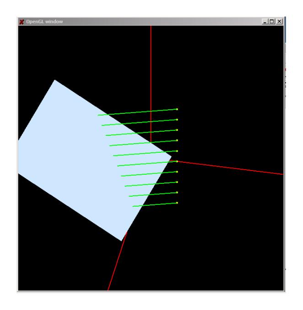Viewport: 303px width, 310px height.
Task: Close the OpenGL window
Action: tap(280, 21)
